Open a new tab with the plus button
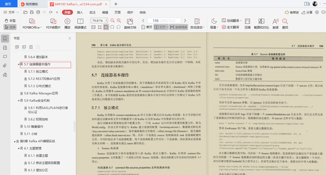Image resolution: width=326 pixels, height=175 pixels. pyautogui.click(x=116, y=4)
